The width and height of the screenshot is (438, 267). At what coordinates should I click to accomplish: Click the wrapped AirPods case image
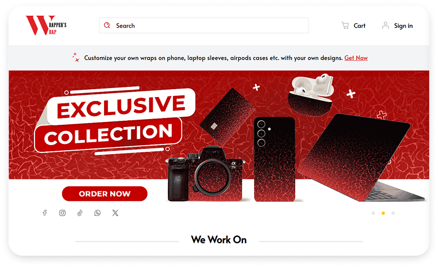coord(311,95)
